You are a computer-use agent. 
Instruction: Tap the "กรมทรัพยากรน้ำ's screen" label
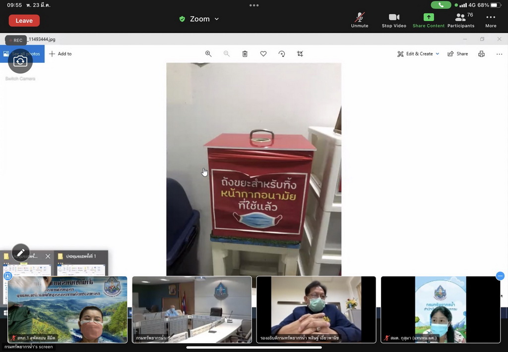tap(28, 347)
